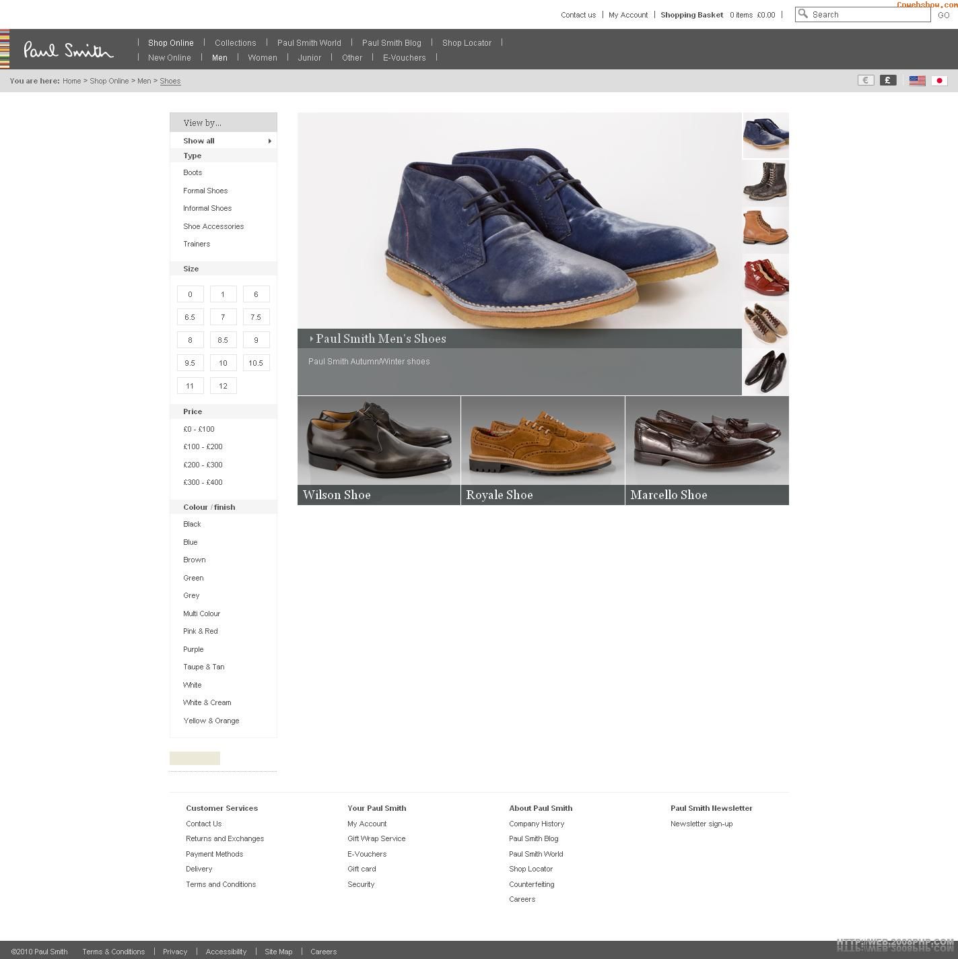Open the Marcello Shoe tile

[x=707, y=451]
